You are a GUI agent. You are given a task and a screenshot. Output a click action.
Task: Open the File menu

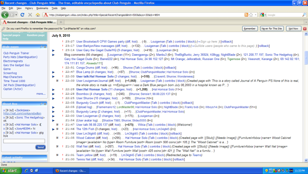(3, 8)
